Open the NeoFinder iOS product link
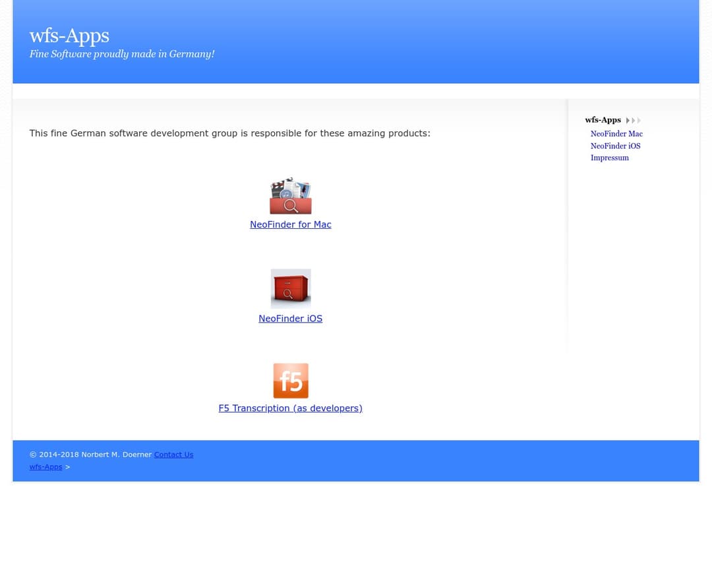This screenshot has width=712, height=570. click(291, 319)
